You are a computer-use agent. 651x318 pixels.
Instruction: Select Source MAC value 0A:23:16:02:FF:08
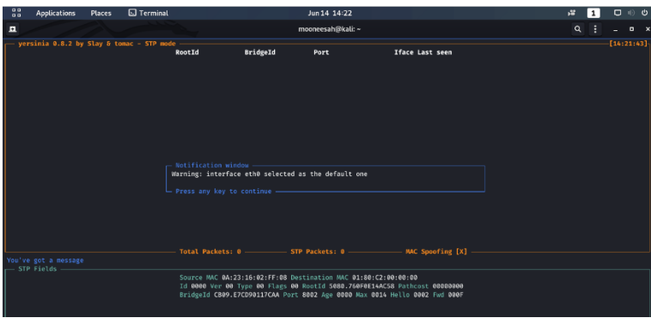(254, 278)
